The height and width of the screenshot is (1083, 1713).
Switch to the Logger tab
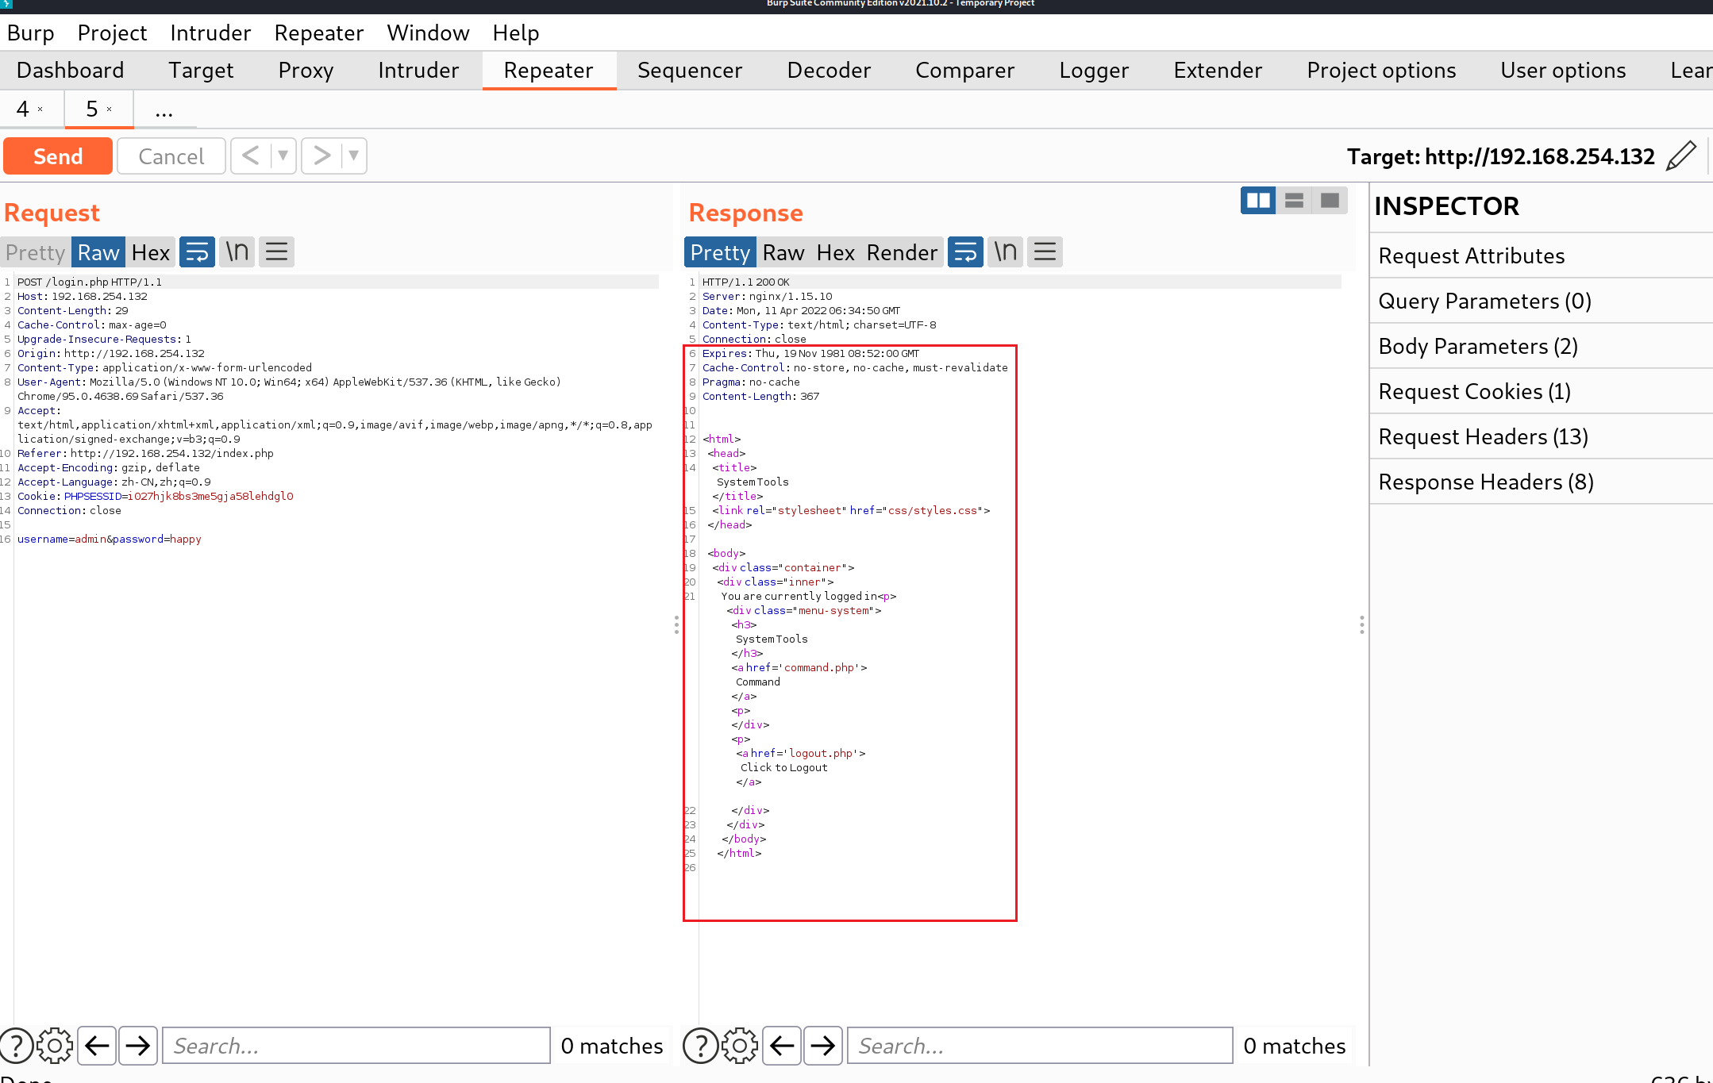[x=1094, y=71]
